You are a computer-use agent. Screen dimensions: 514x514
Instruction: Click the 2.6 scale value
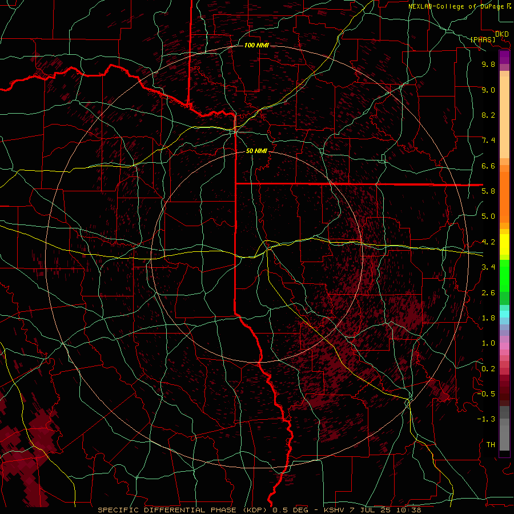[488, 293]
